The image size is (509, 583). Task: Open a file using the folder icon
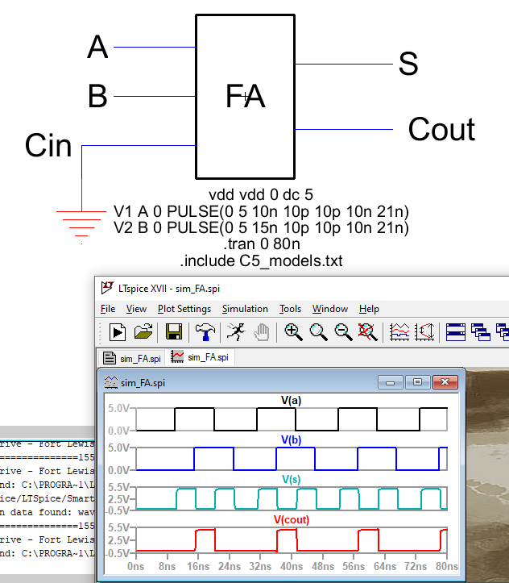(x=143, y=331)
